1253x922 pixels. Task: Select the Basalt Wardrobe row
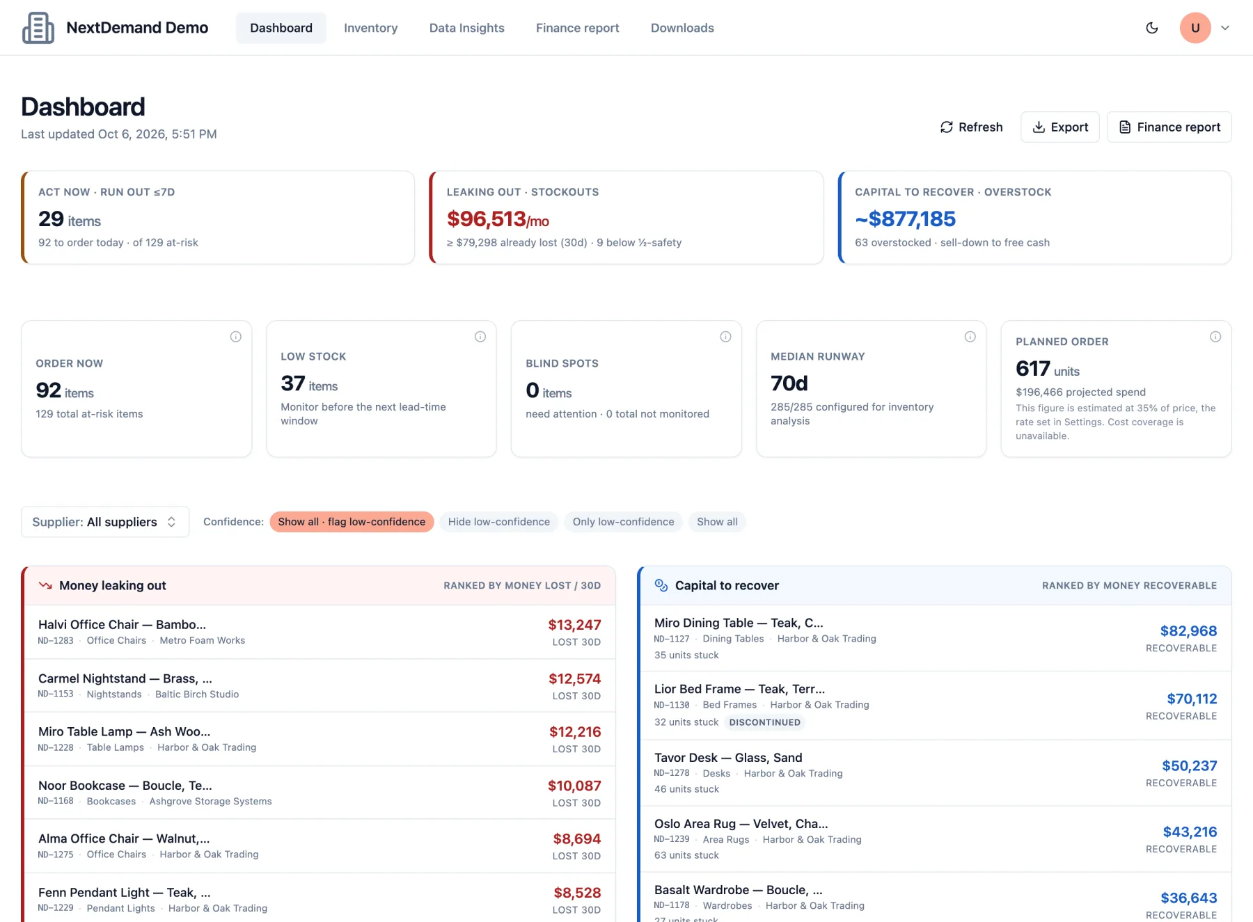pos(936,898)
